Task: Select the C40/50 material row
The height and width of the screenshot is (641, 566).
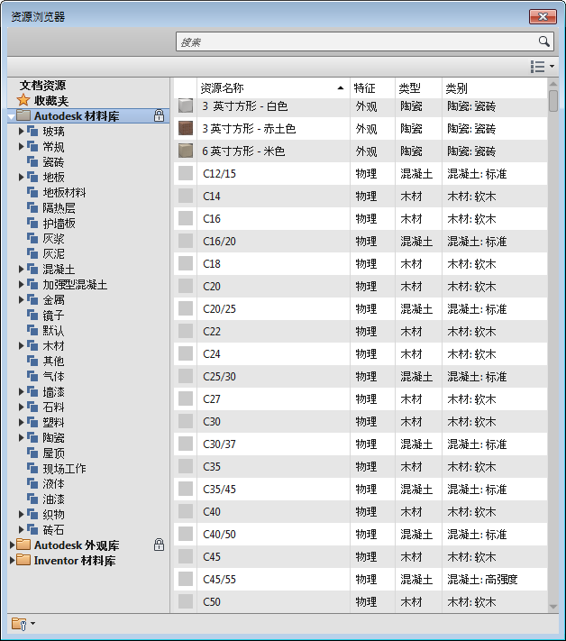Action: coord(361,534)
